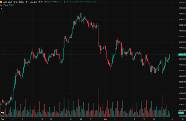Click the 4,720.000 price axis label
Screen dimensions: 186x121
pos(182,8)
